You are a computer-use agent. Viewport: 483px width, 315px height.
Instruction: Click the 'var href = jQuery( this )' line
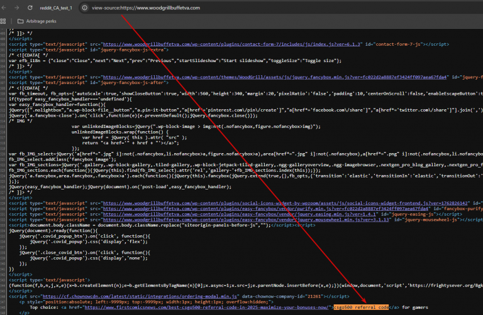(135, 137)
